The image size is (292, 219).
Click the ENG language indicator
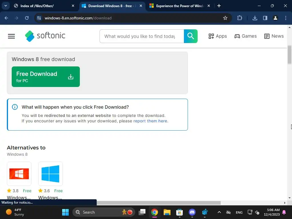(239, 212)
